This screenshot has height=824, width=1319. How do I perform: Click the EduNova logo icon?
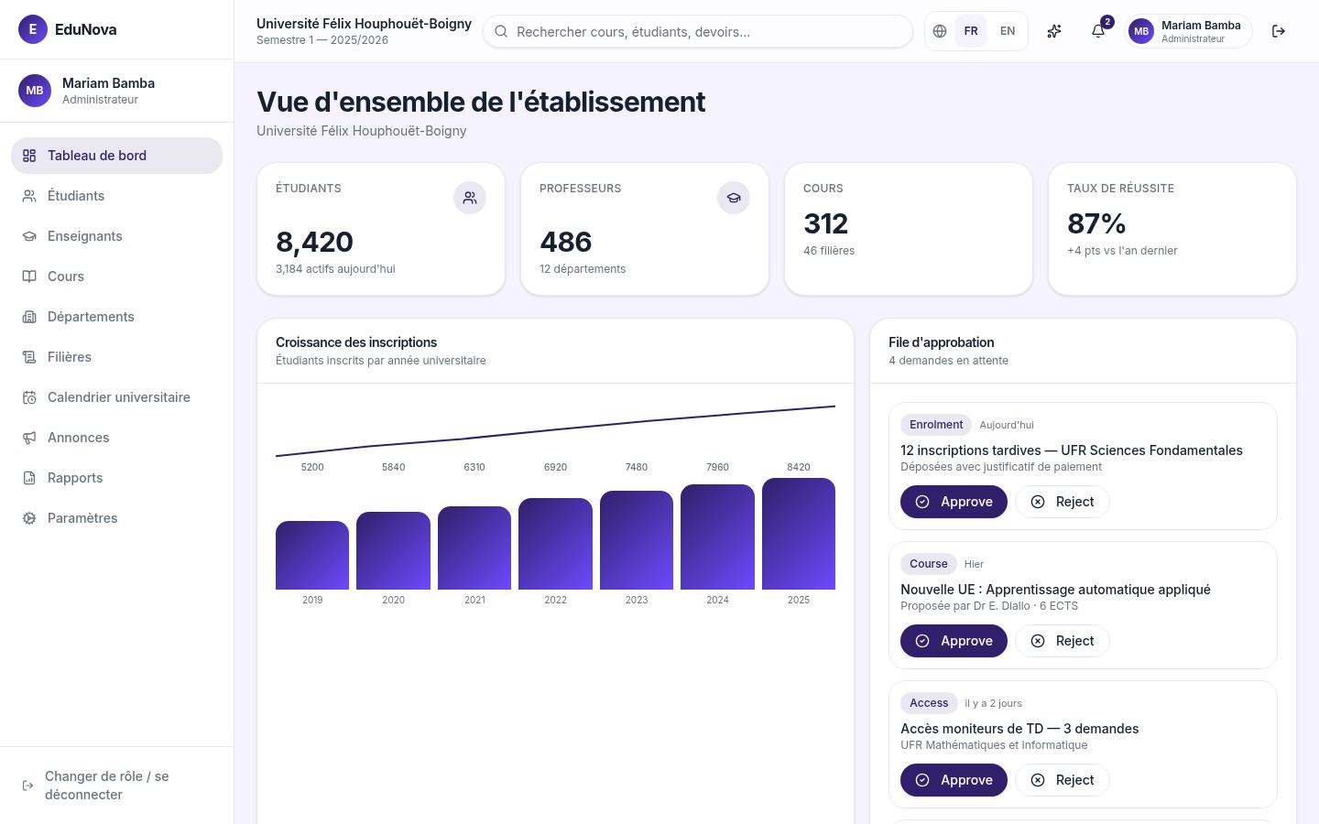click(33, 29)
